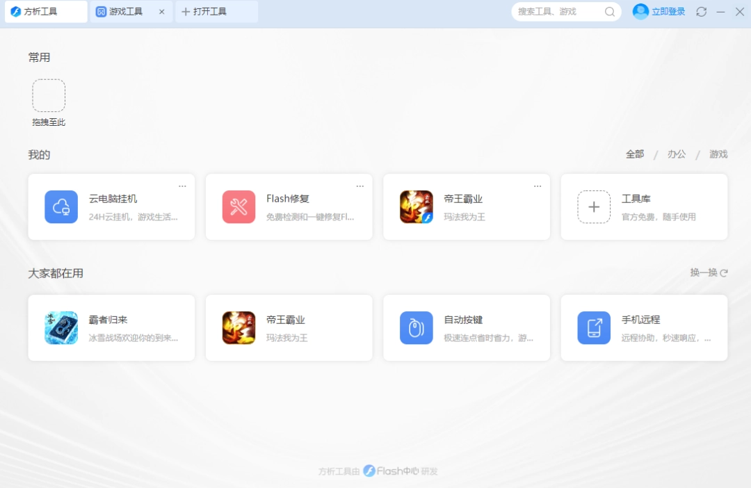Open the more options menu on Flash修复
Image resolution: width=751 pixels, height=488 pixels.
click(x=360, y=186)
